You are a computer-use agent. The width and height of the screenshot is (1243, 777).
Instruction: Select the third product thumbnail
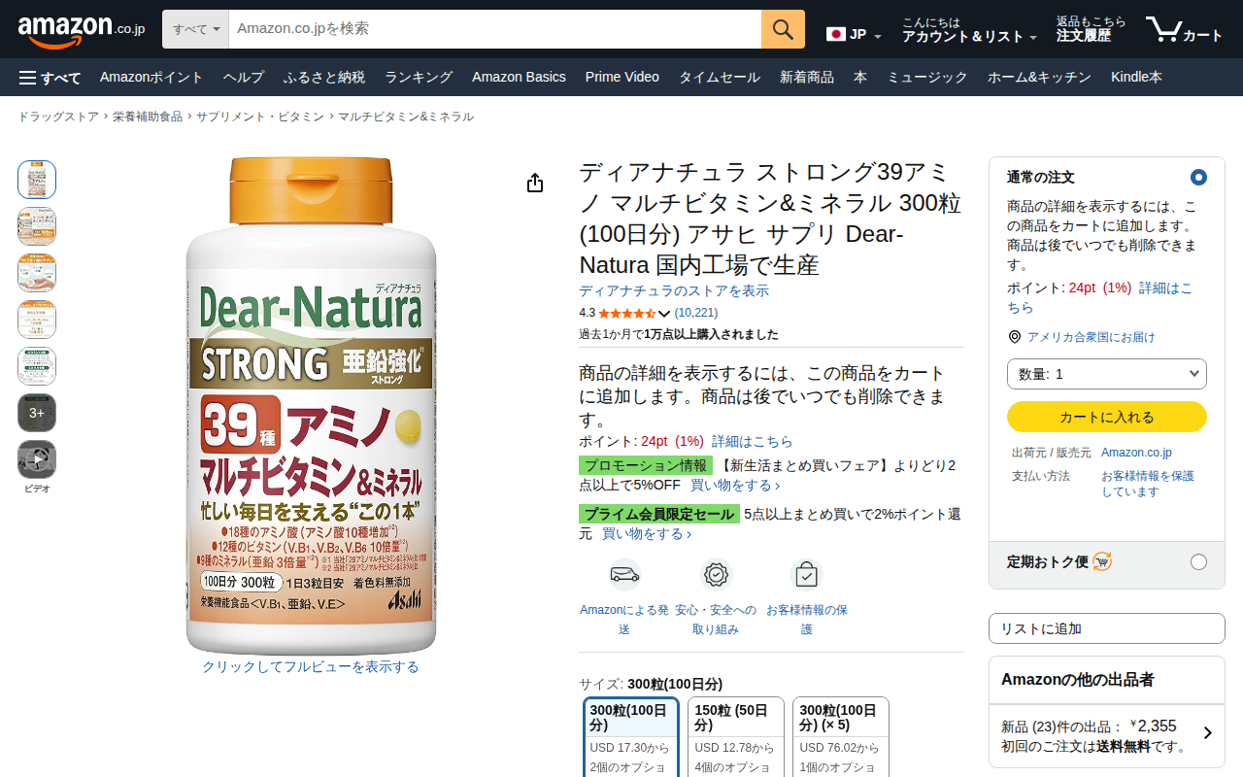37,273
